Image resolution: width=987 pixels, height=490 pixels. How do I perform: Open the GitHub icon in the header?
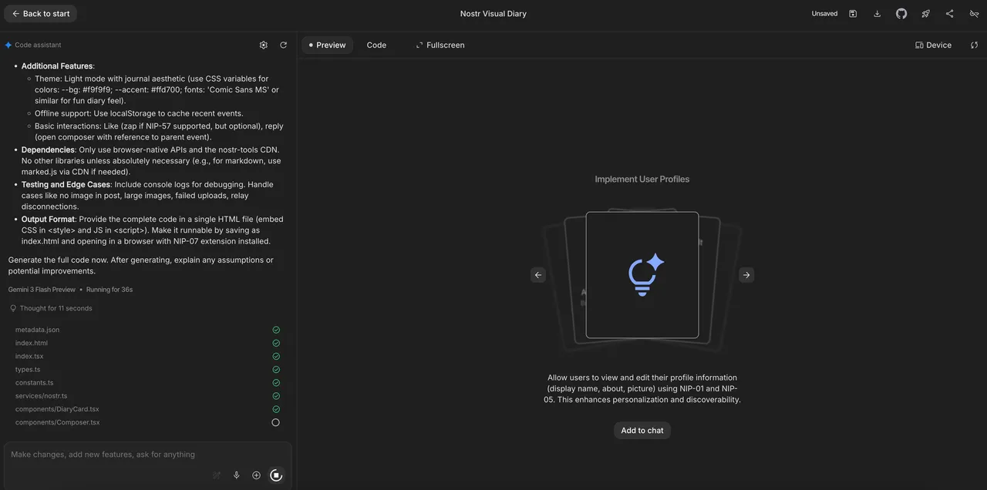[901, 14]
